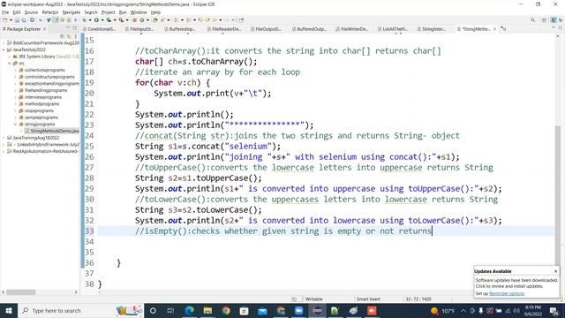Screen dimensions: 565x318
Task: Click the Debug bug toolbar icon
Action: [84, 20]
